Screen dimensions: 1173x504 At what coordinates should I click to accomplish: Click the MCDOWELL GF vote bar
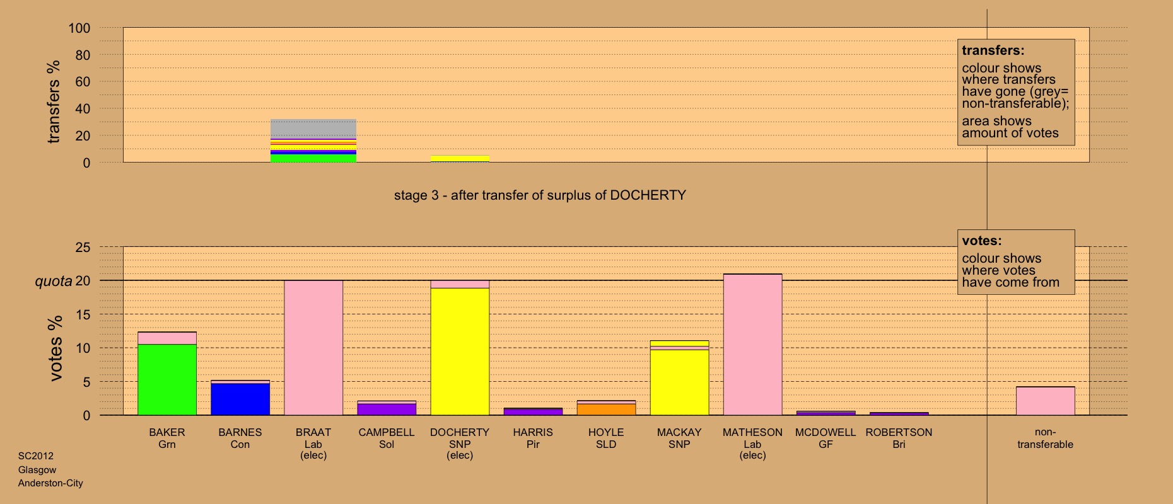(x=826, y=413)
